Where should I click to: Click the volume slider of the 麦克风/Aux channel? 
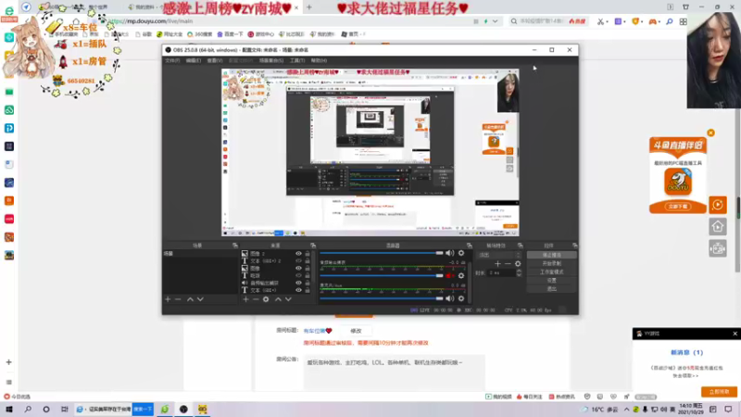click(382, 298)
